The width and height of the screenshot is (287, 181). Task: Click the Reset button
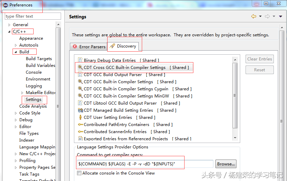260,70
